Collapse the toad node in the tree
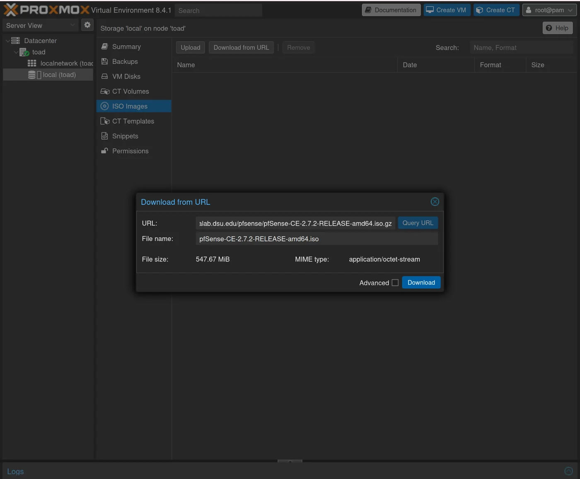Viewport: 580px width, 479px height. tap(16, 52)
